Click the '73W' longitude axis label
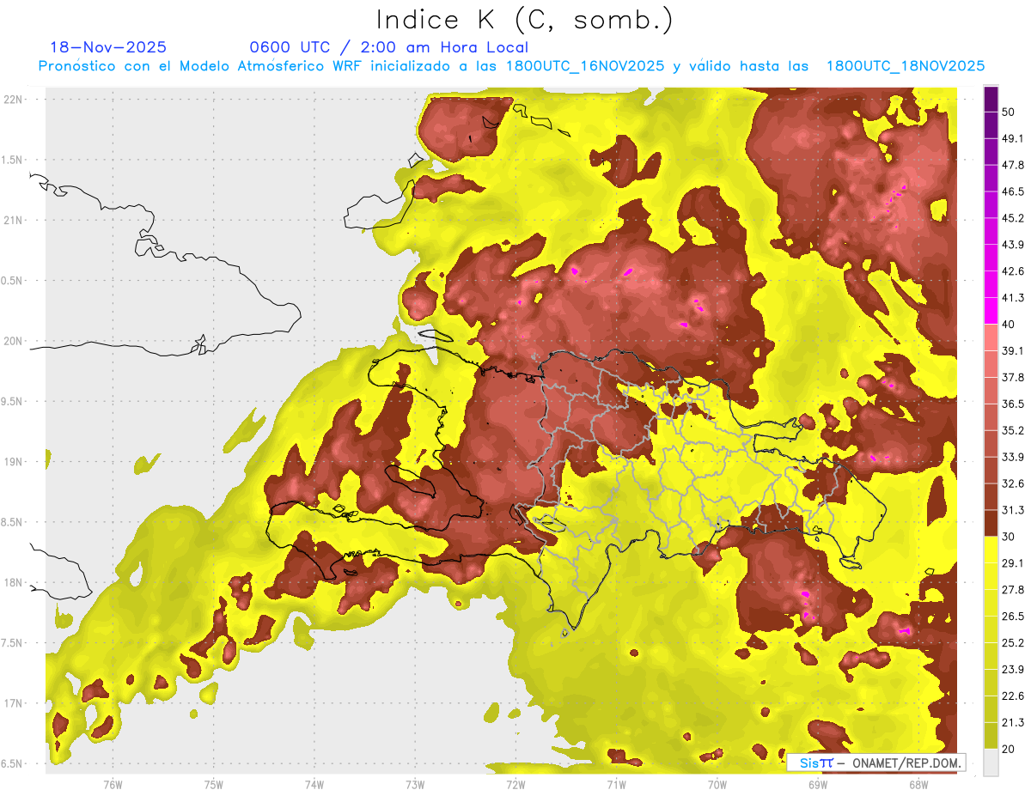Screen dimensions: 1031x796 415,784
